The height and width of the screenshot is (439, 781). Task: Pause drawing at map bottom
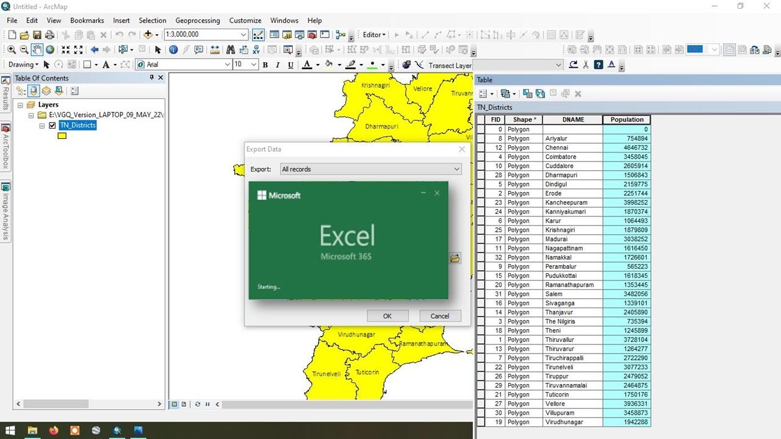(207, 404)
